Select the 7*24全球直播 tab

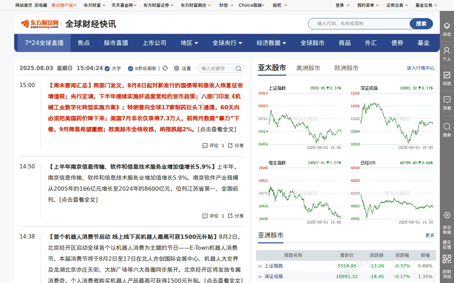(44, 43)
